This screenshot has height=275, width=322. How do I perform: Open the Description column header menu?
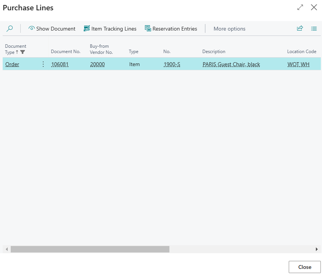coord(214,52)
